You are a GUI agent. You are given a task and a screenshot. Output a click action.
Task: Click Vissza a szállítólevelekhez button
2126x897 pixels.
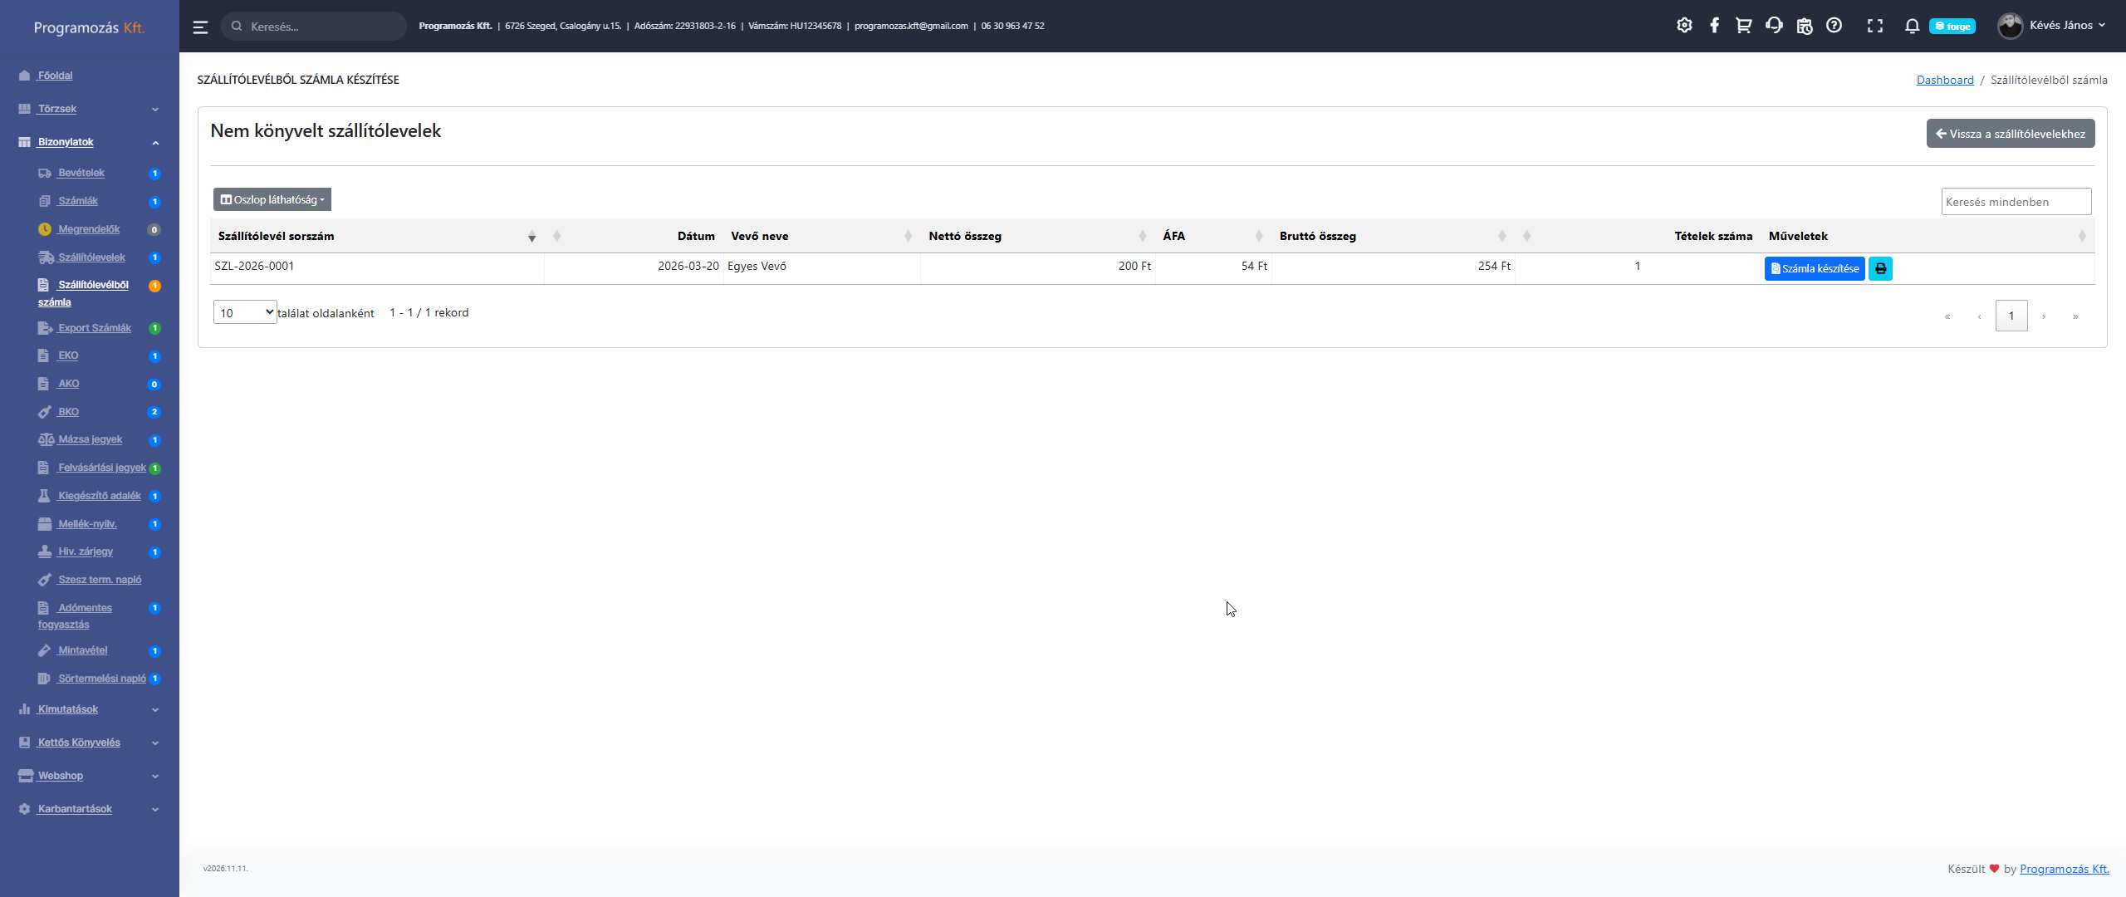pos(2010,134)
